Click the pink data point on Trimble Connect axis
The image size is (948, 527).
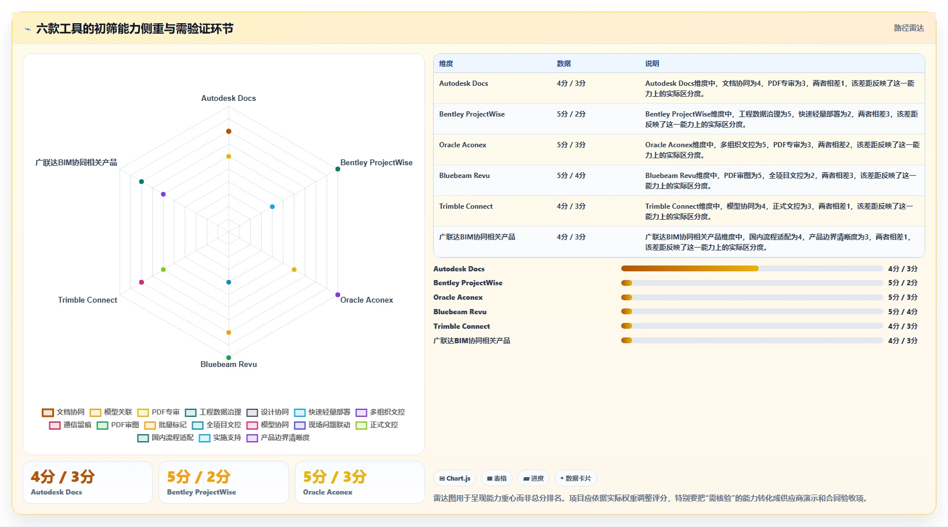142,282
